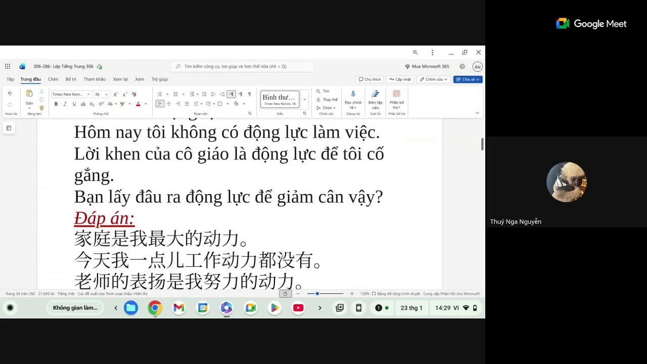Click the red font color swatch
This screenshot has width=647, height=364.
point(138,104)
